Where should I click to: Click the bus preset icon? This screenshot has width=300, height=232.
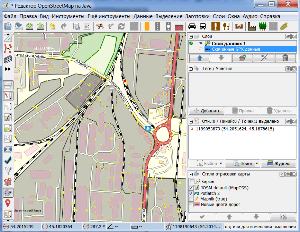pyautogui.click(x=203, y=26)
